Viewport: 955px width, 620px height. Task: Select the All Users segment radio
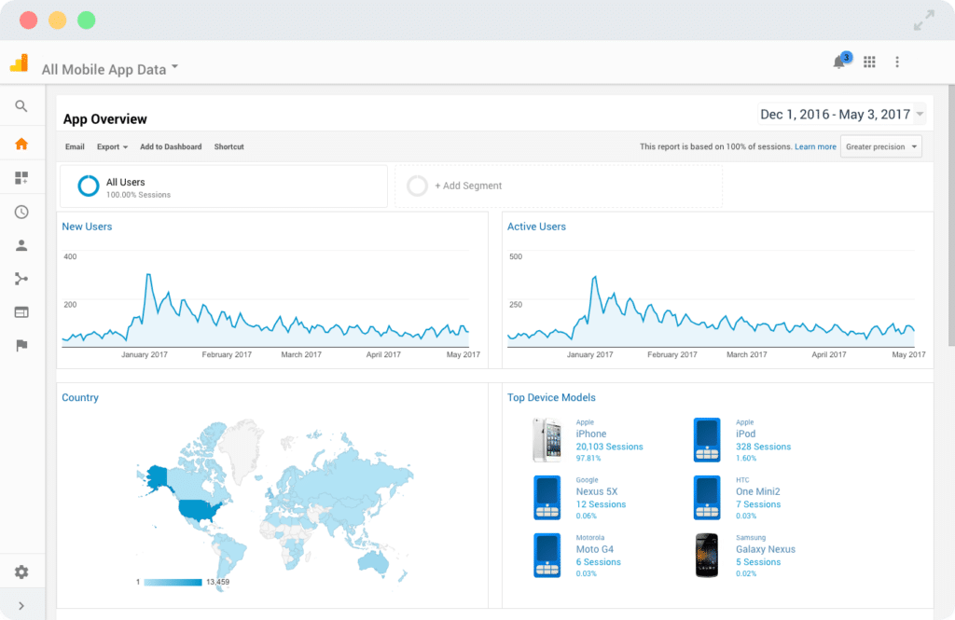tap(88, 186)
